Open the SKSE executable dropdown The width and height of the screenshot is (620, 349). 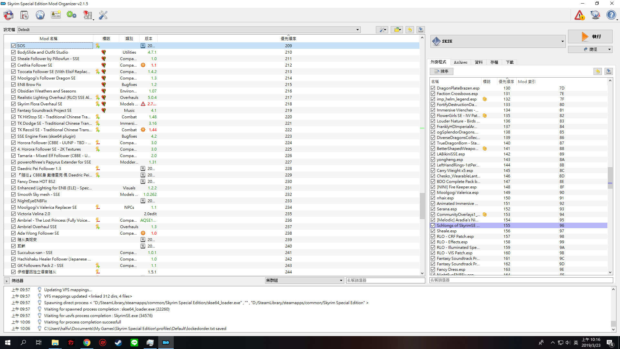[498, 41]
